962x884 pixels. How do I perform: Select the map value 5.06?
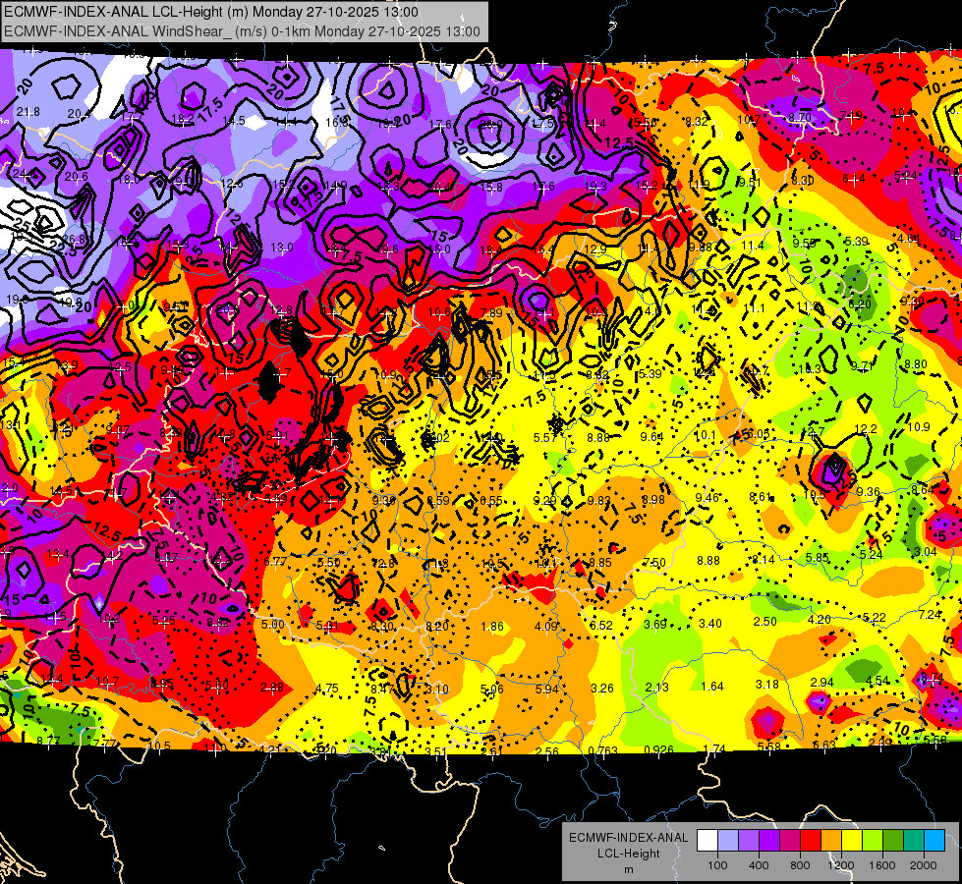[x=492, y=689]
